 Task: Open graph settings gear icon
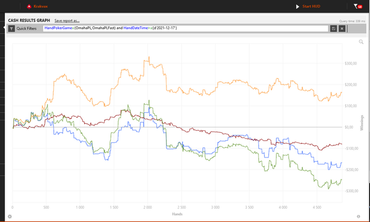10,216
